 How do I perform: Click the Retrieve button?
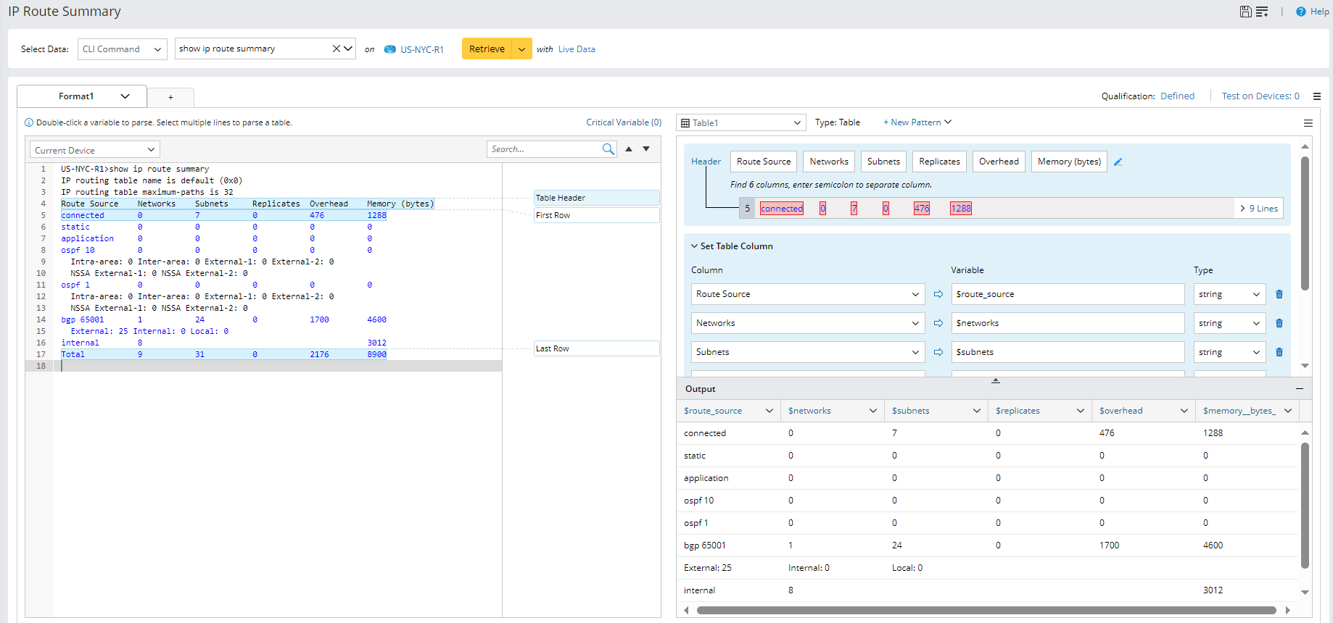[487, 49]
